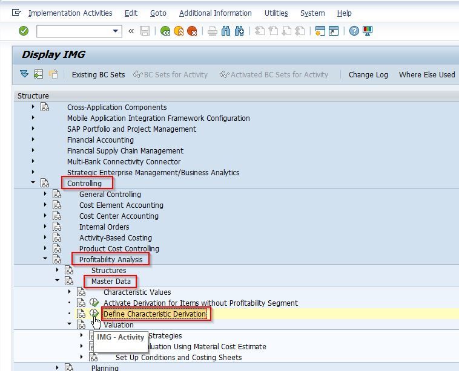The height and width of the screenshot is (371, 459).
Task: Click the BC Sets for Activity button
Action: click(x=170, y=75)
